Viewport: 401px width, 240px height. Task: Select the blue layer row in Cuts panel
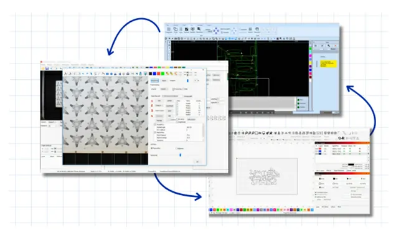point(341,151)
